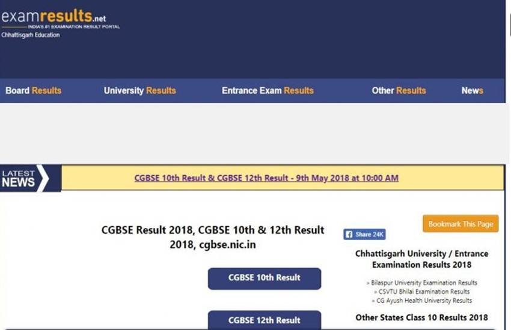Viewport: 511px width, 330px height.
Task: Open CSVTU Bhilai Examination Results link
Action: pyautogui.click(x=420, y=292)
